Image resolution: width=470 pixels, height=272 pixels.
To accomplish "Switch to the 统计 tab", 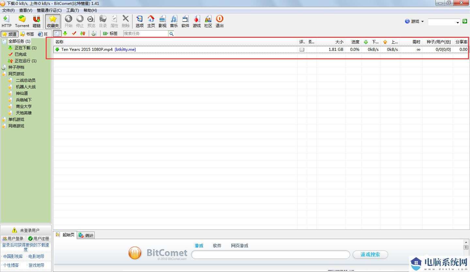I will tap(86, 236).
